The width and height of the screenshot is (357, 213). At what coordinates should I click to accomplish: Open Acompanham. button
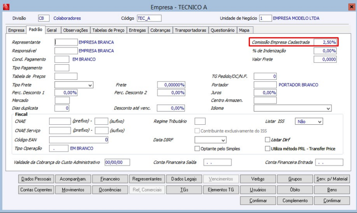pyautogui.click(x=73, y=179)
